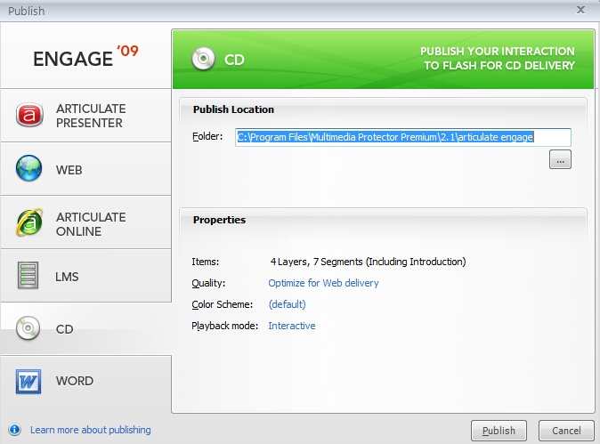Click the Word document icon
This screenshot has width=600, height=444.
(x=29, y=381)
